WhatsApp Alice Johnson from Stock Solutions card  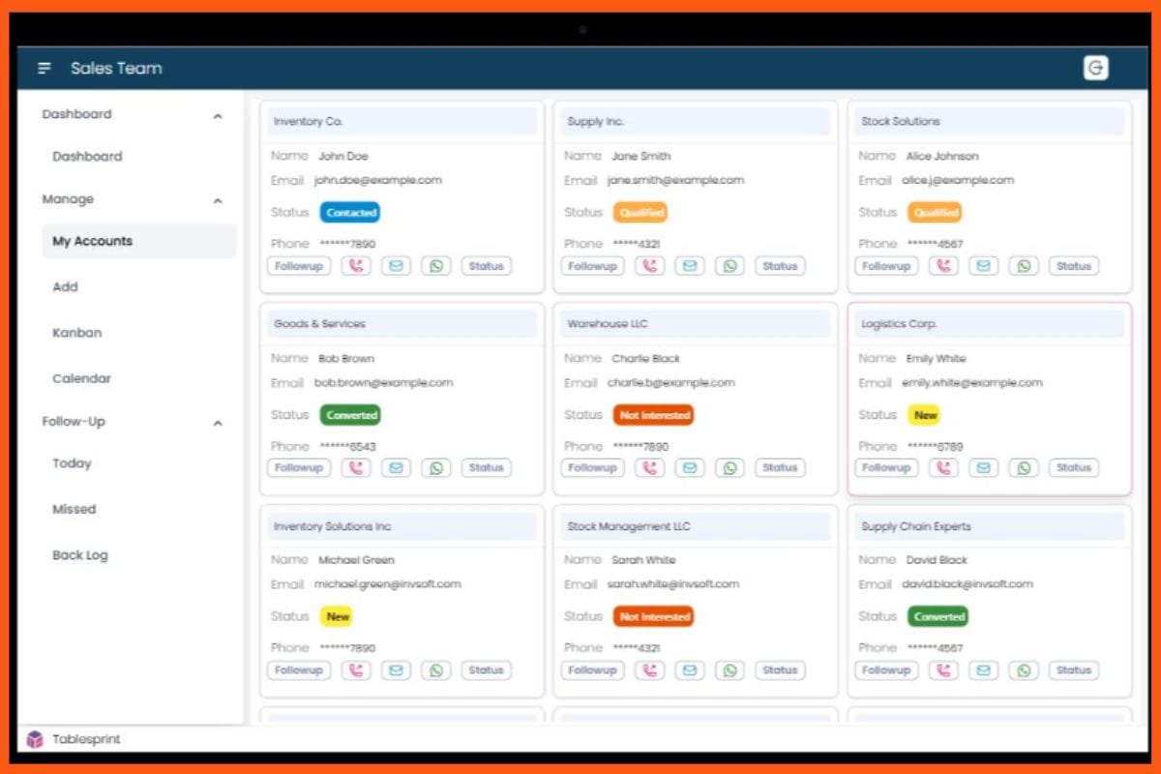pos(1025,266)
